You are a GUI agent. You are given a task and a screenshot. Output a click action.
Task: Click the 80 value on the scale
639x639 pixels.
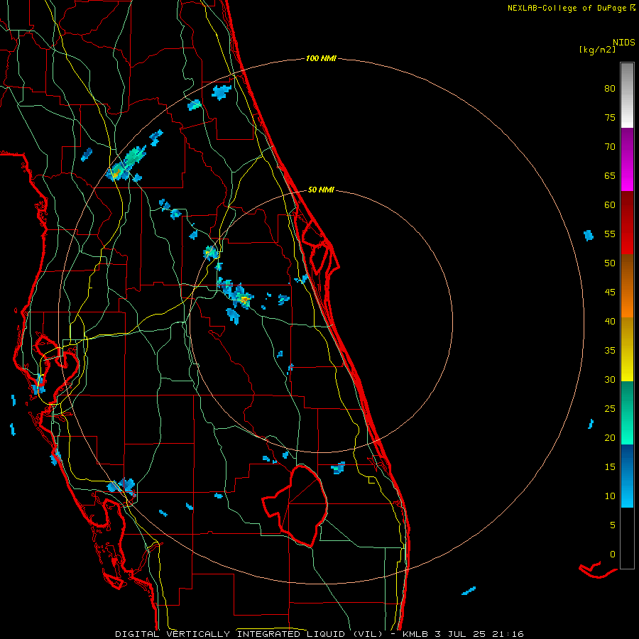(x=610, y=89)
